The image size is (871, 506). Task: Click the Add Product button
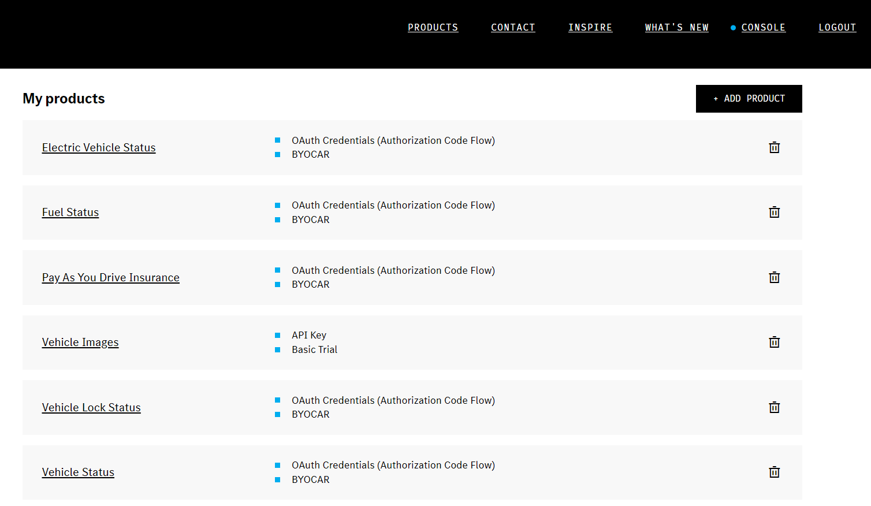[x=749, y=99]
